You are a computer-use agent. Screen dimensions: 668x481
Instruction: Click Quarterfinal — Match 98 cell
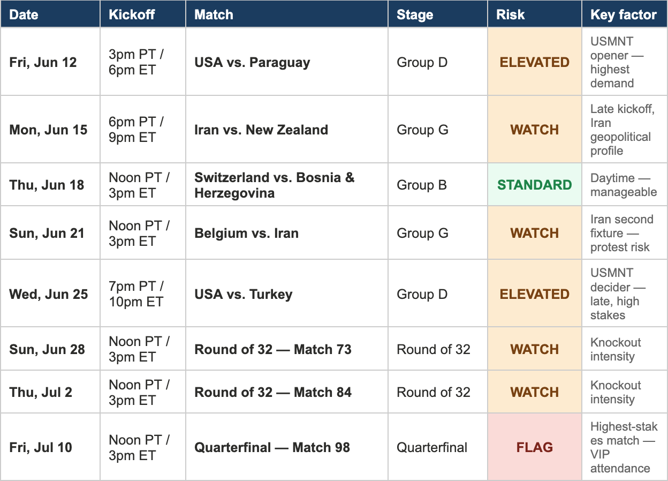[x=287, y=447]
